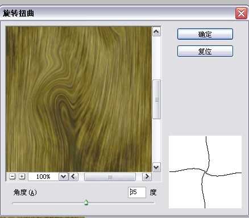Click the preview scroll-down arrow
Screen dimensions: 249x218
tap(156, 167)
